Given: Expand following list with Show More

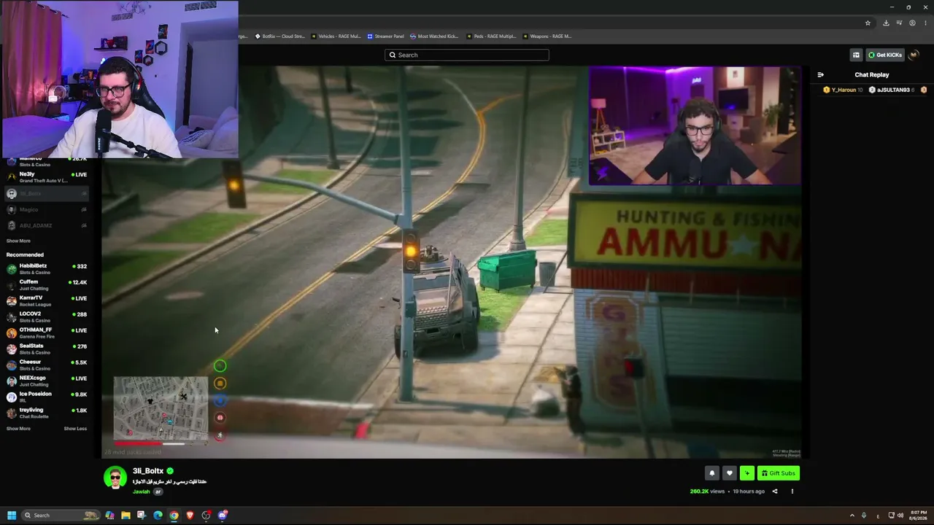Looking at the screenshot, I should (18, 241).
